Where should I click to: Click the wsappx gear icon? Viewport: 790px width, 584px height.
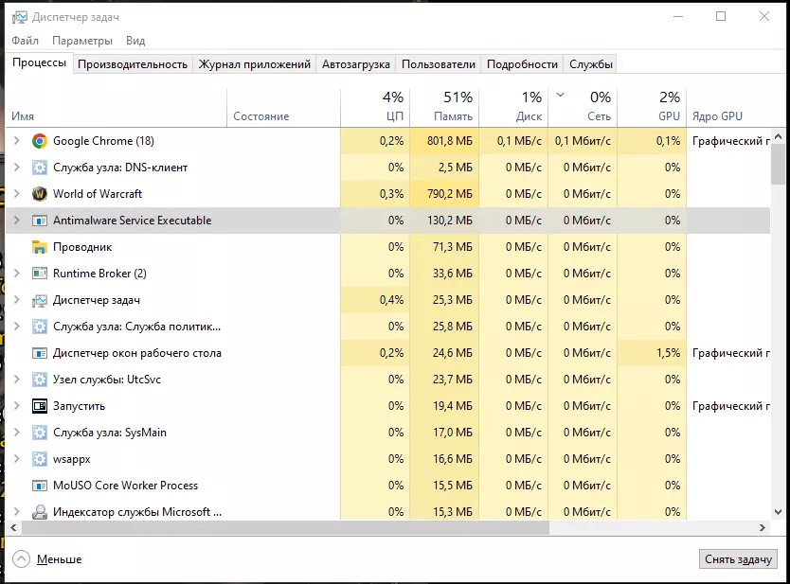[39, 459]
